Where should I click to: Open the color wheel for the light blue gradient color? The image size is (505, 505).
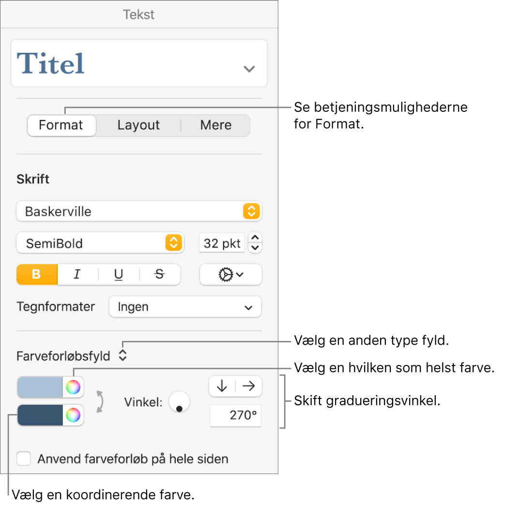tap(73, 387)
